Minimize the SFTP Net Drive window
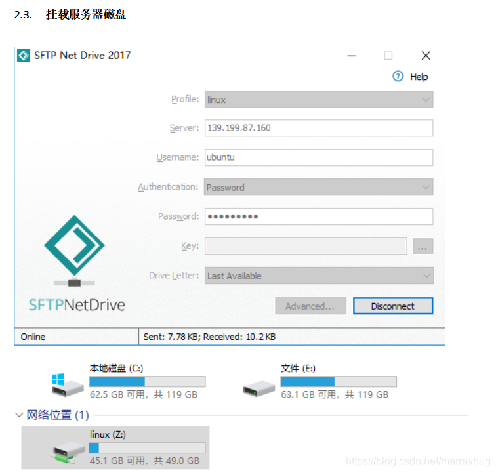This screenshot has height=473, width=496. click(352, 56)
